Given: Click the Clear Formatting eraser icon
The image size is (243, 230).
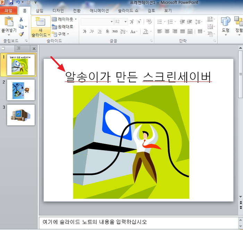Looking at the screenshot, I should pos(149,22).
